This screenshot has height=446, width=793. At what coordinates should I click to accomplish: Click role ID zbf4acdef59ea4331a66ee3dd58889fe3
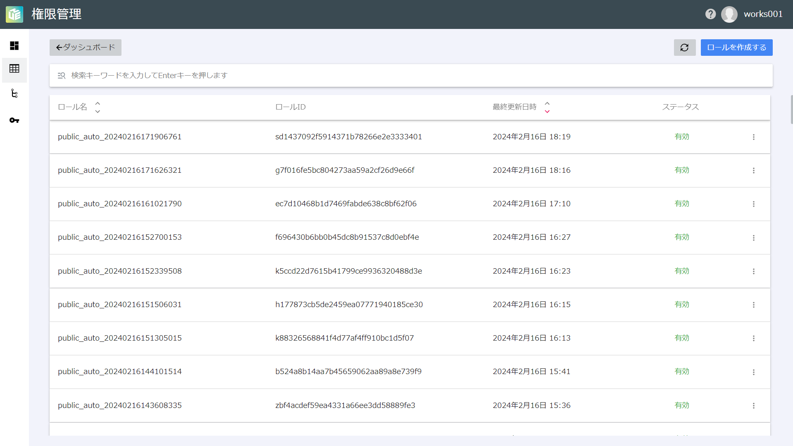tap(345, 405)
